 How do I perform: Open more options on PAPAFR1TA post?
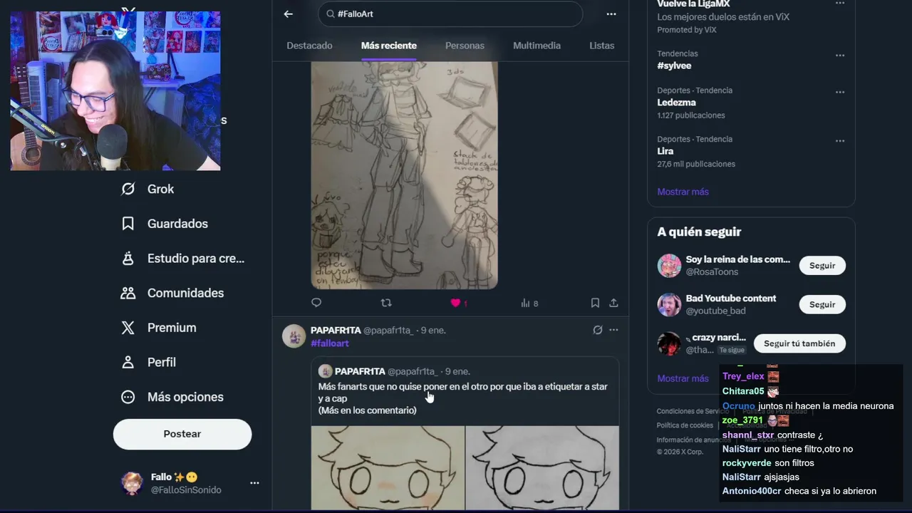[613, 330]
